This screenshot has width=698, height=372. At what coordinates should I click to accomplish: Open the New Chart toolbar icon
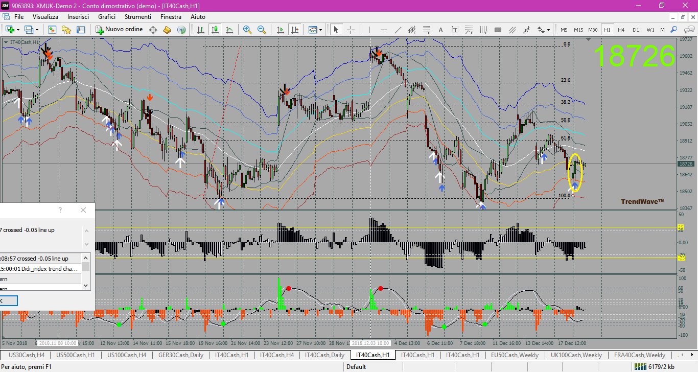pos(10,30)
